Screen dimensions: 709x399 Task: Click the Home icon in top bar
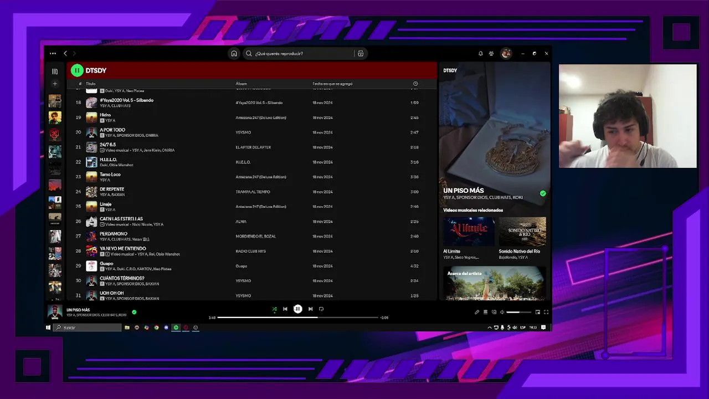click(x=234, y=54)
